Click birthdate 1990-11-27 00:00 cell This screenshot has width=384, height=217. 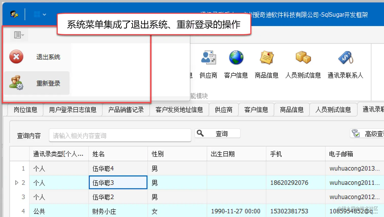pyautogui.click(x=236, y=211)
